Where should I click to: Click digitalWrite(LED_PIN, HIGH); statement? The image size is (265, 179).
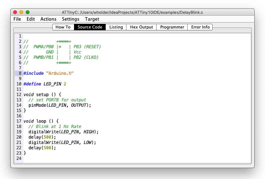(x=63, y=132)
